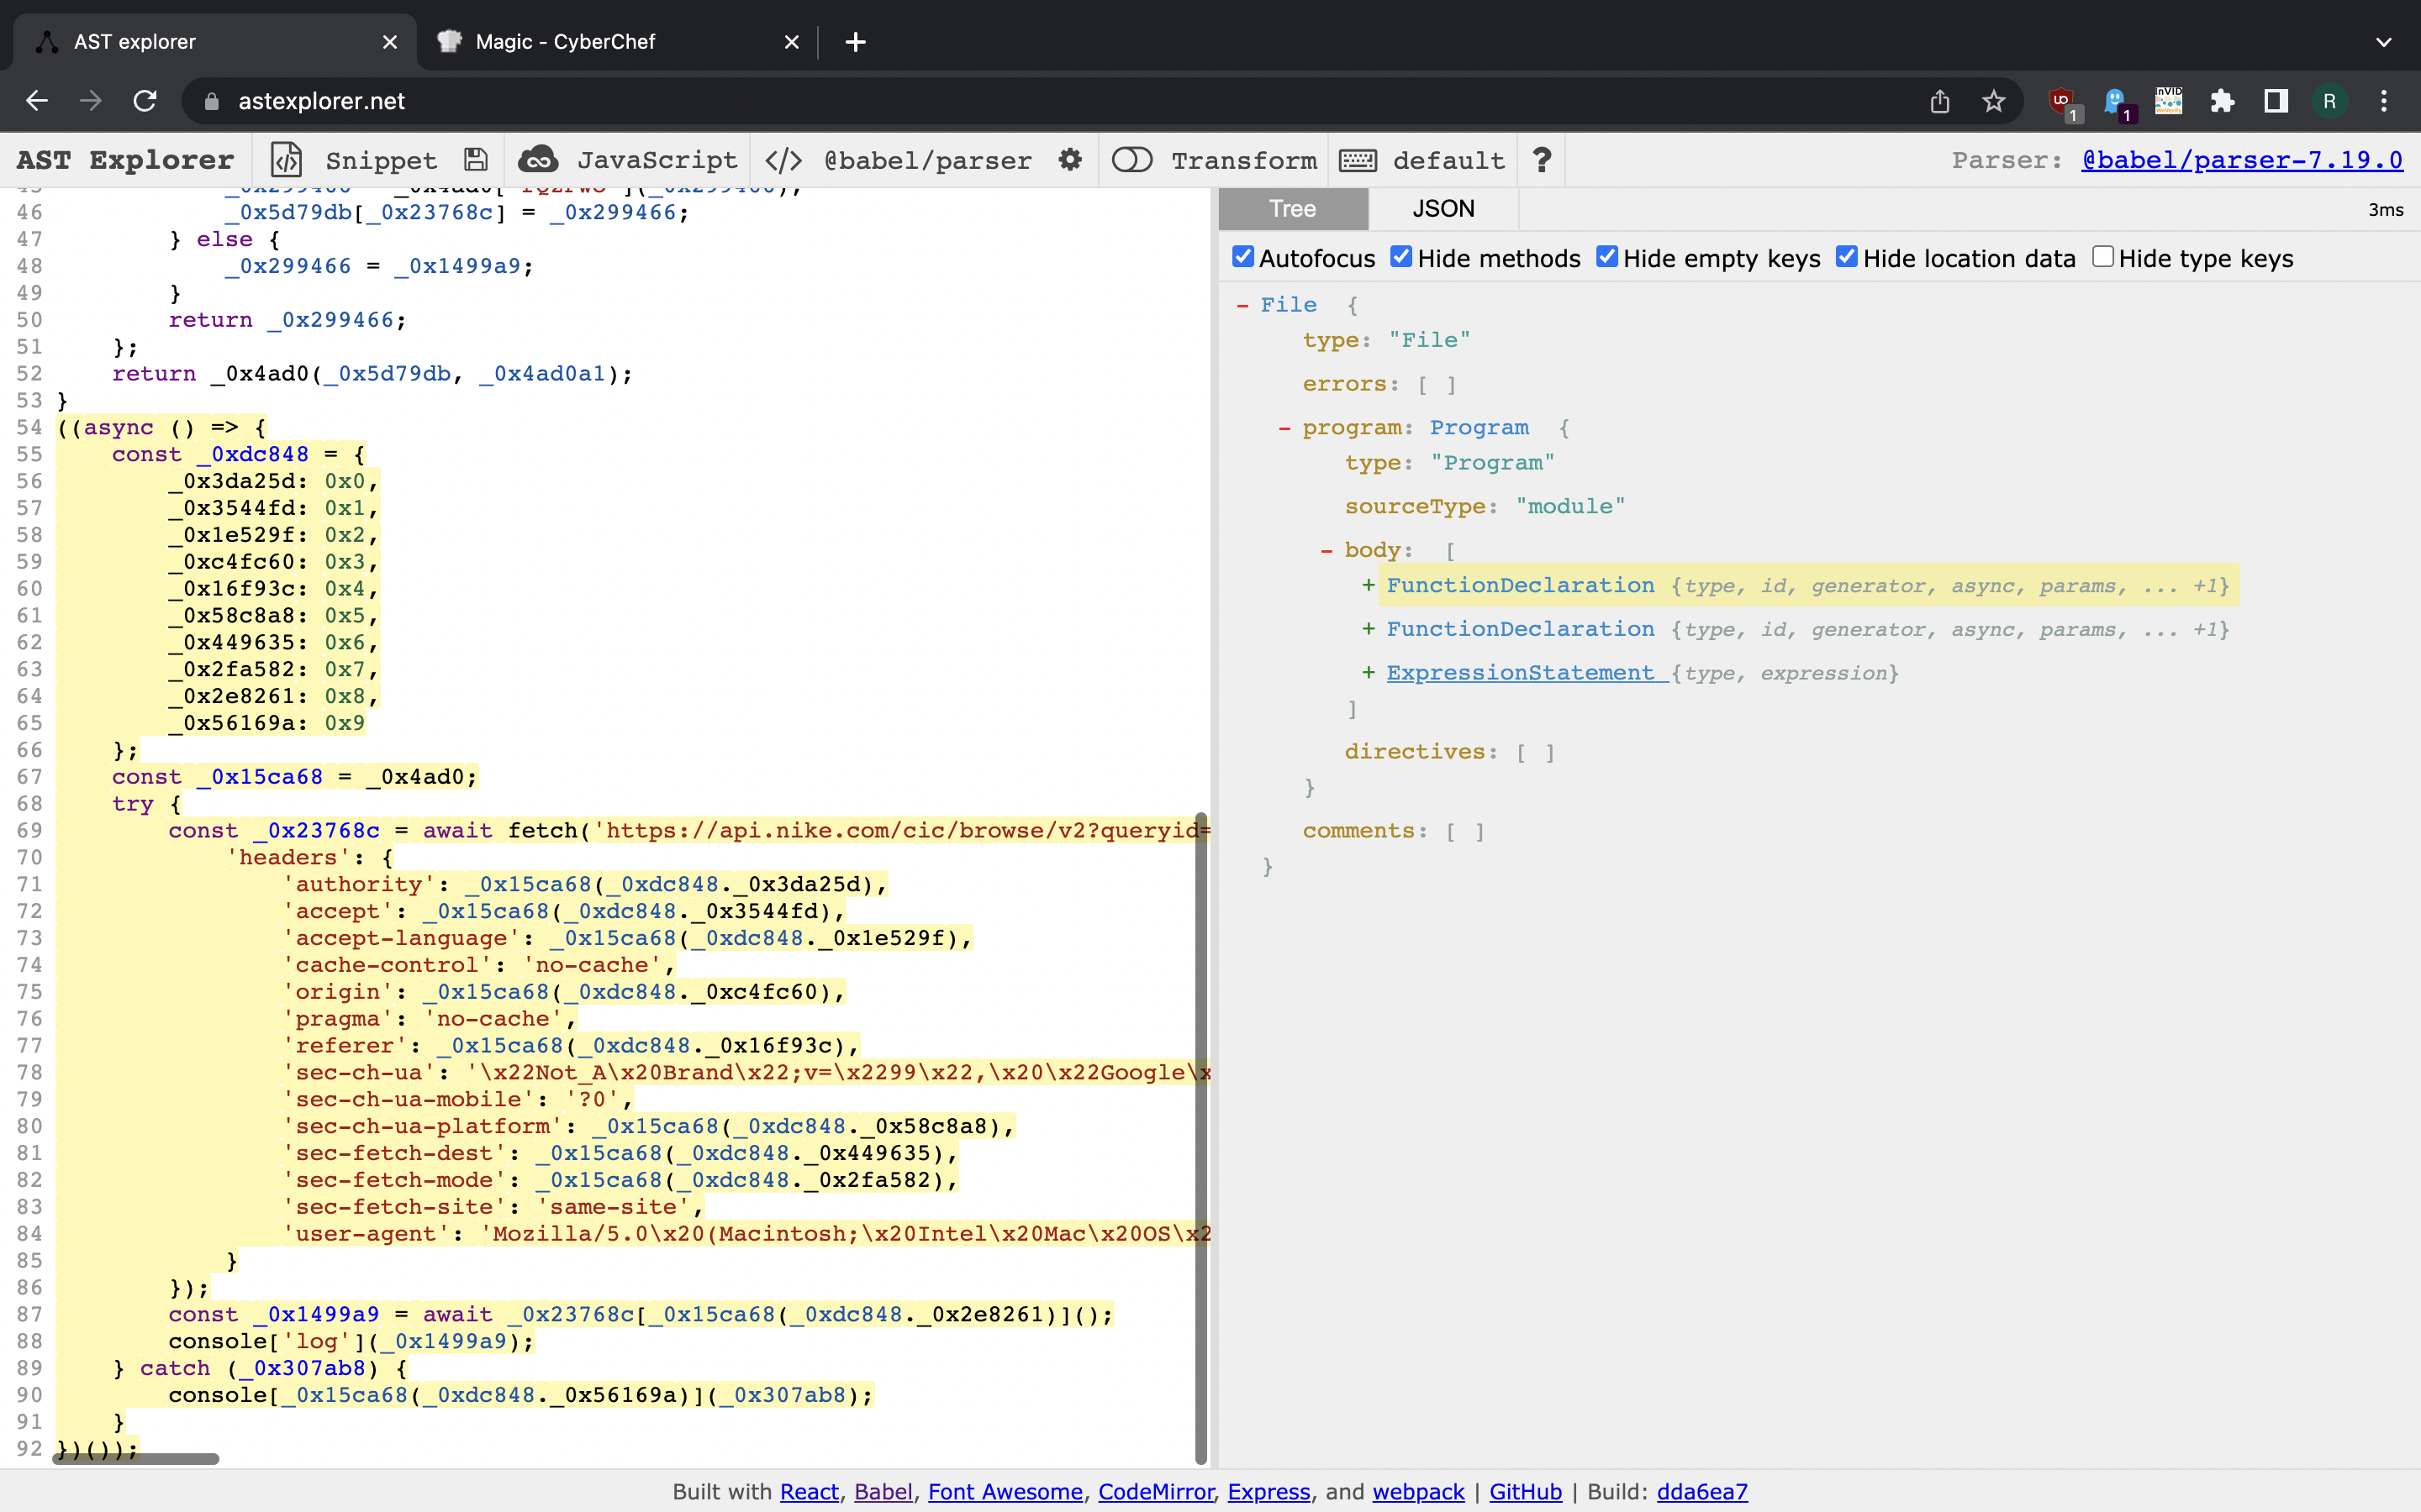This screenshot has width=2421, height=1512.
Task: Click the code editor horizontal scrollbar
Action: [x=136, y=1458]
